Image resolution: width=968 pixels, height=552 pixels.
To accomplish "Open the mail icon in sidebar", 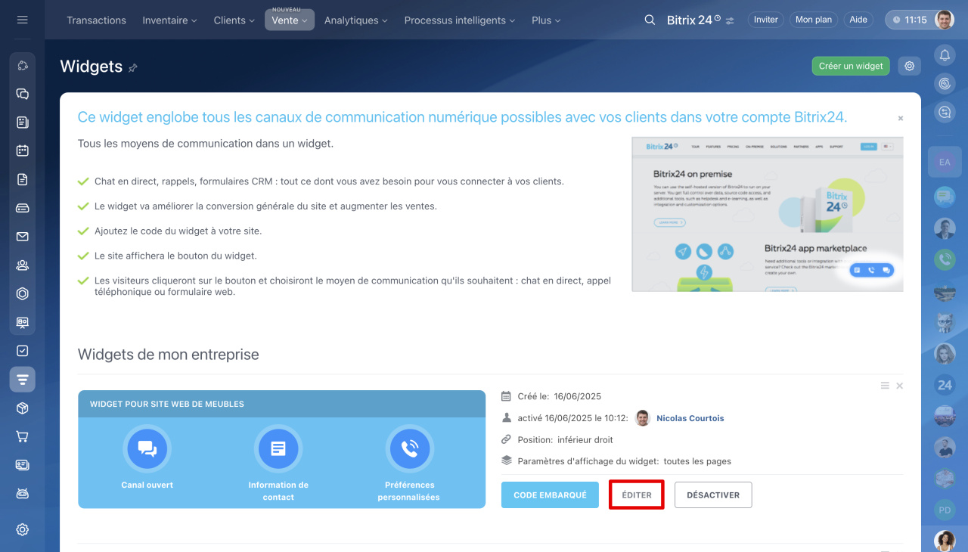I will click(23, 237).
